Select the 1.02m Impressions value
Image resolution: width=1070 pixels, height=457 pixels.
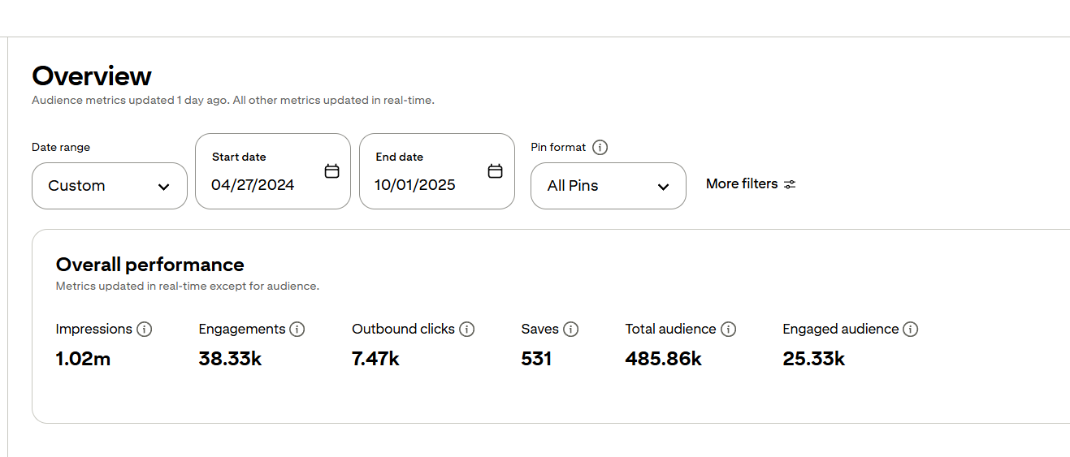[83, 359]
